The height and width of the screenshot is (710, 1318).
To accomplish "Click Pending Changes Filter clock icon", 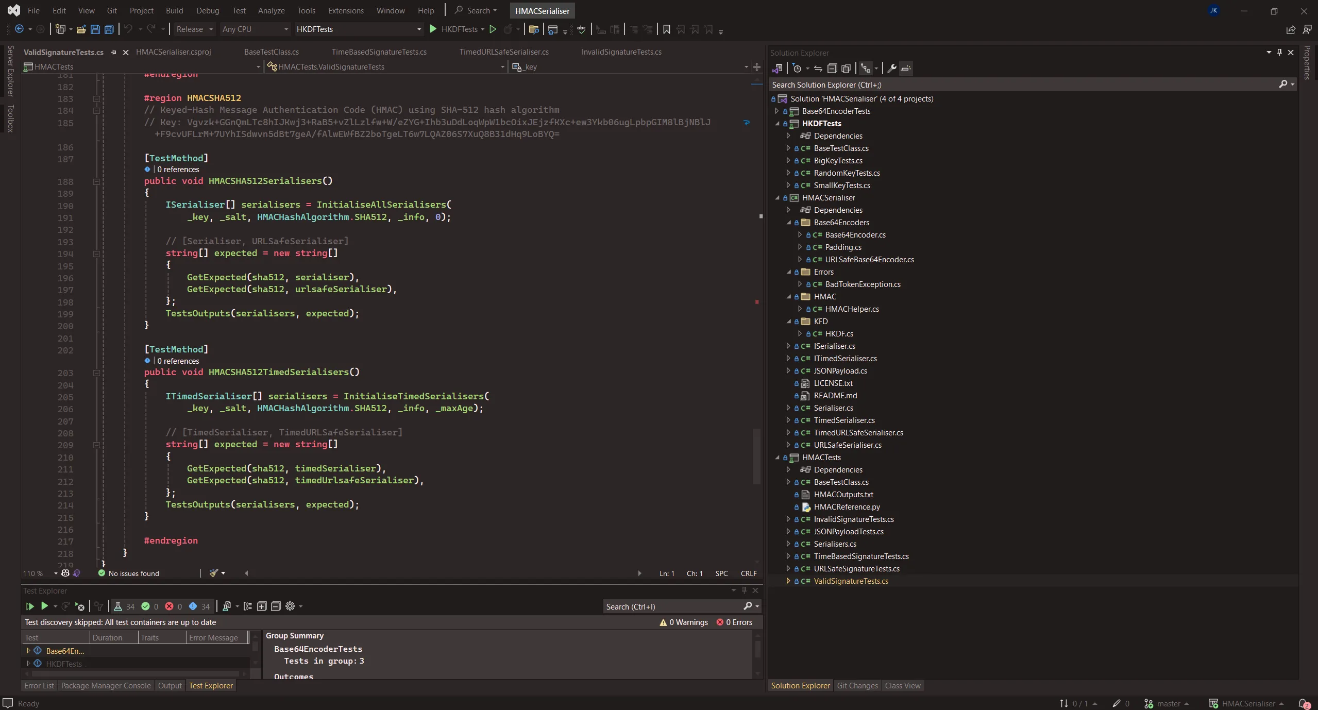I will pyautogui.click(x=797, y=68).
